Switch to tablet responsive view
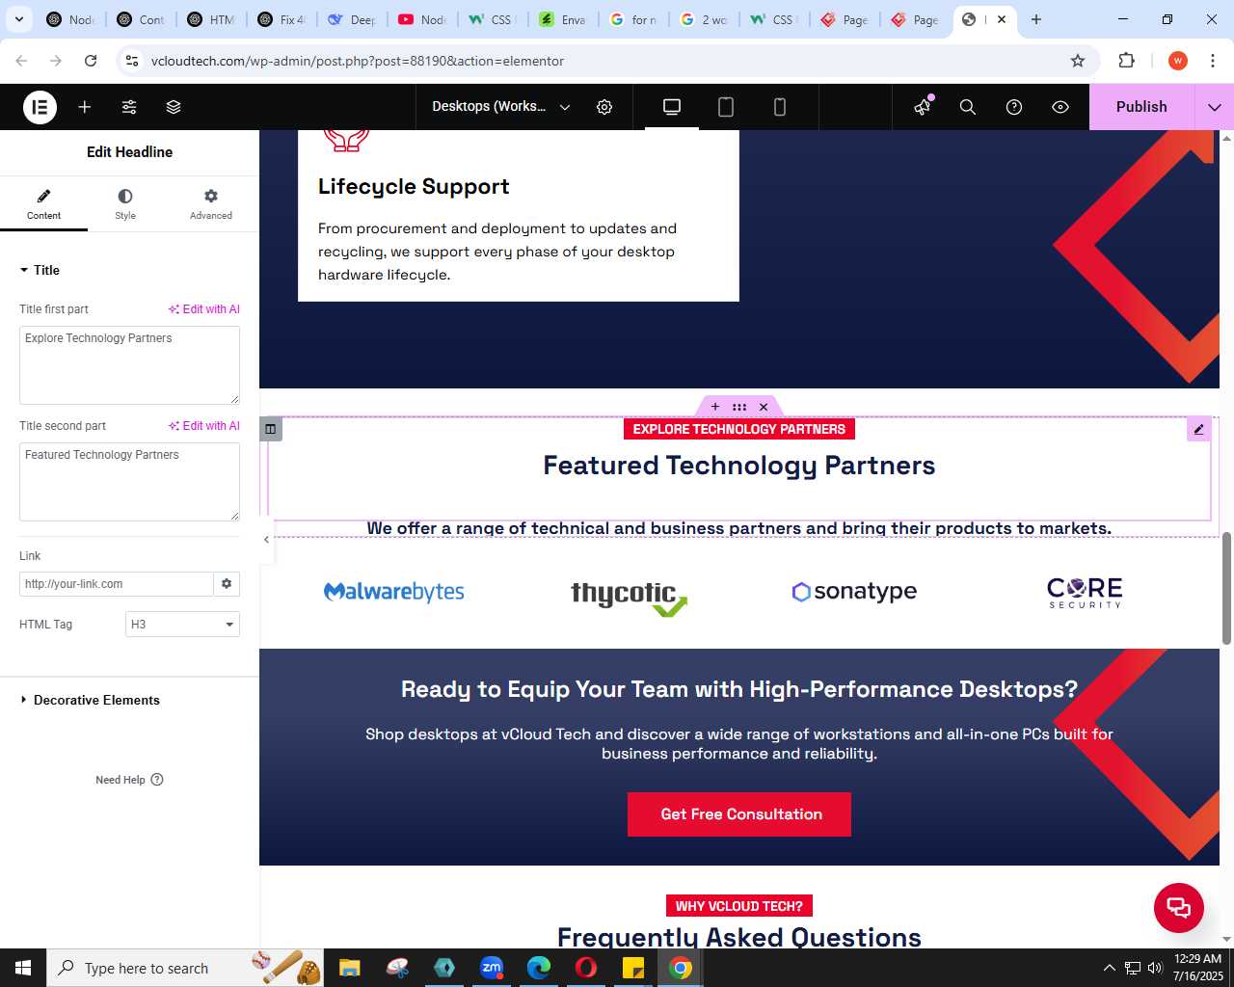 tap(726, 107)
